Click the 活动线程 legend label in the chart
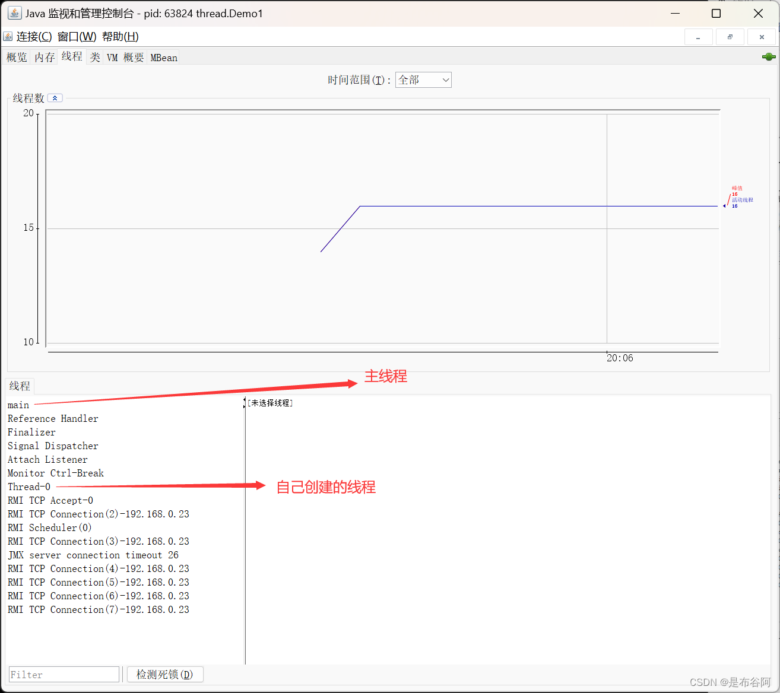The image size is (780, 693). [743, 200]
